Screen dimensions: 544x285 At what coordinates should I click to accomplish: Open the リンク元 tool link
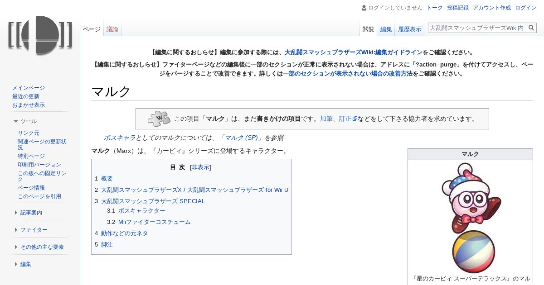(x=29, y=133)
